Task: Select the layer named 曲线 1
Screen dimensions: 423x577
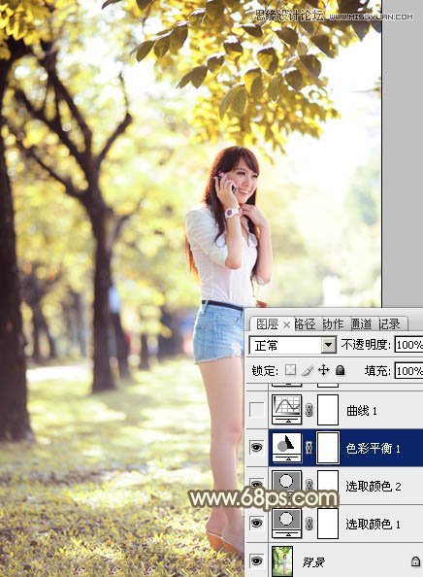Action: pos(362,410)
